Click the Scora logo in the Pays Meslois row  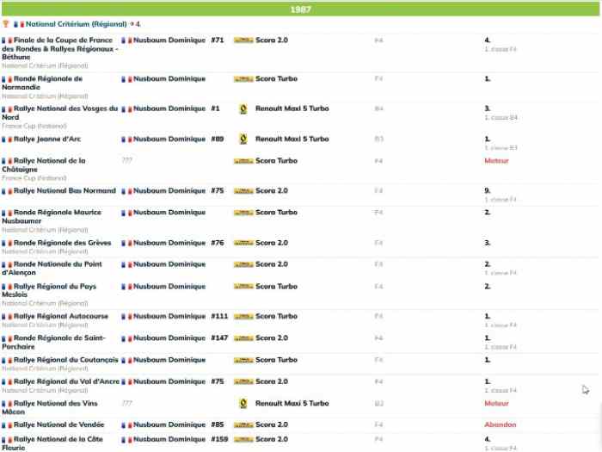(243, 287)
